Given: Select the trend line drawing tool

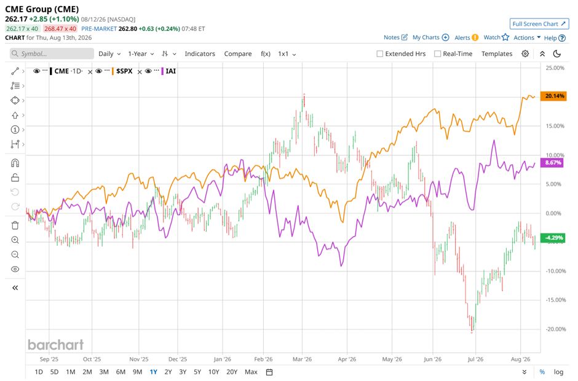Looking at the screenshot, I should click(15, 71).
